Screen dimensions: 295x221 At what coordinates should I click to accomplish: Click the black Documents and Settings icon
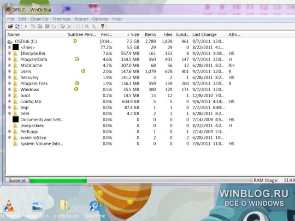click(16, 120)
